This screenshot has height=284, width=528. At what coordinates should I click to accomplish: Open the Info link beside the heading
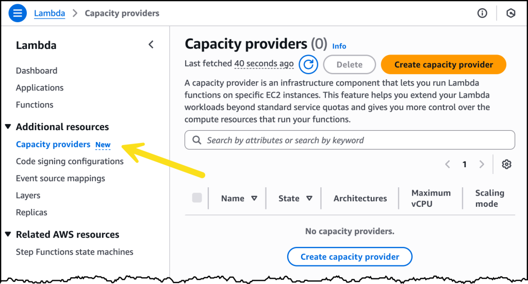(x=339, y=46)
